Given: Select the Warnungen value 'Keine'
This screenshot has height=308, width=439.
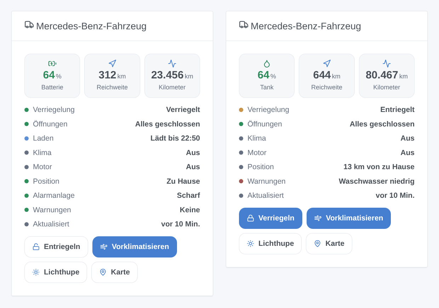Looking at the screenshot, I should [x=190, y=210].
